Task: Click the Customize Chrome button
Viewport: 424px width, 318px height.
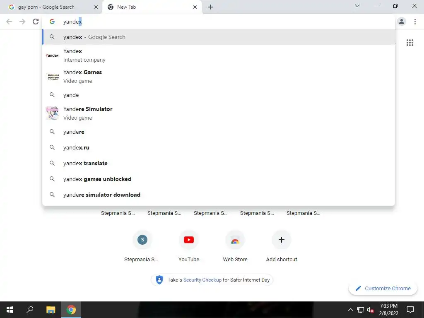Action: pyautogui.click(x=383, y=288)
